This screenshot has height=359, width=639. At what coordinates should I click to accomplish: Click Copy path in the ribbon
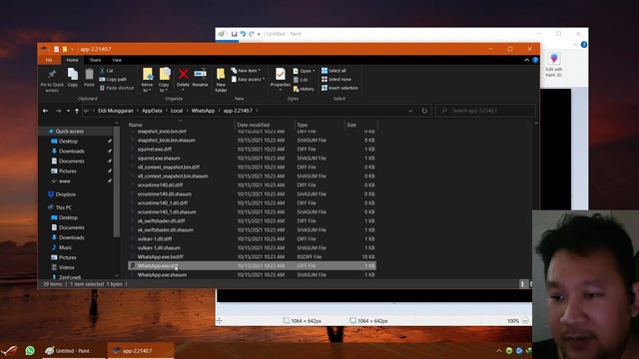113,80
